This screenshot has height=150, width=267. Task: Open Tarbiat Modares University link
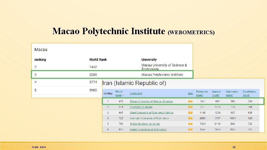coord(145,124)
